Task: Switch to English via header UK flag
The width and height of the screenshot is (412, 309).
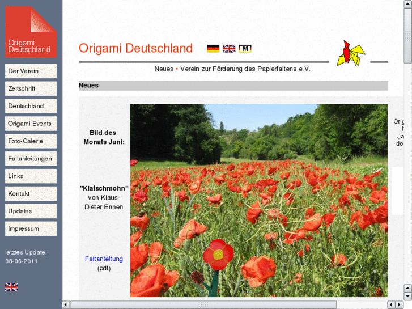Action: pyautogui.click(x=229, y=49)
